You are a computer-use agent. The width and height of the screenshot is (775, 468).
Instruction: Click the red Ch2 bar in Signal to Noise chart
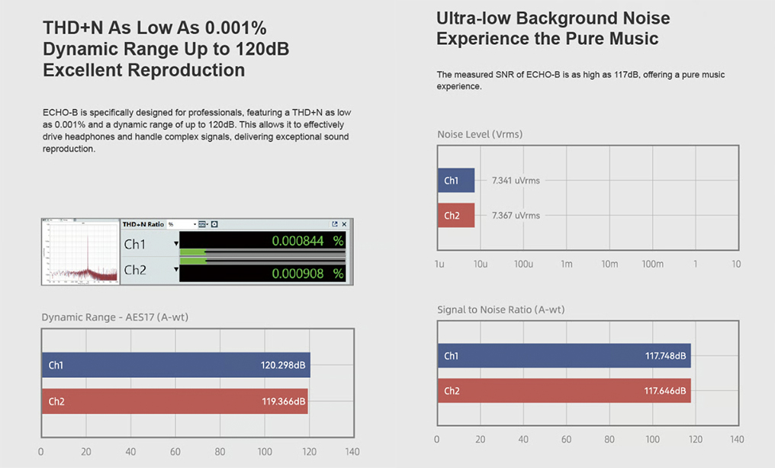[564, 390]
